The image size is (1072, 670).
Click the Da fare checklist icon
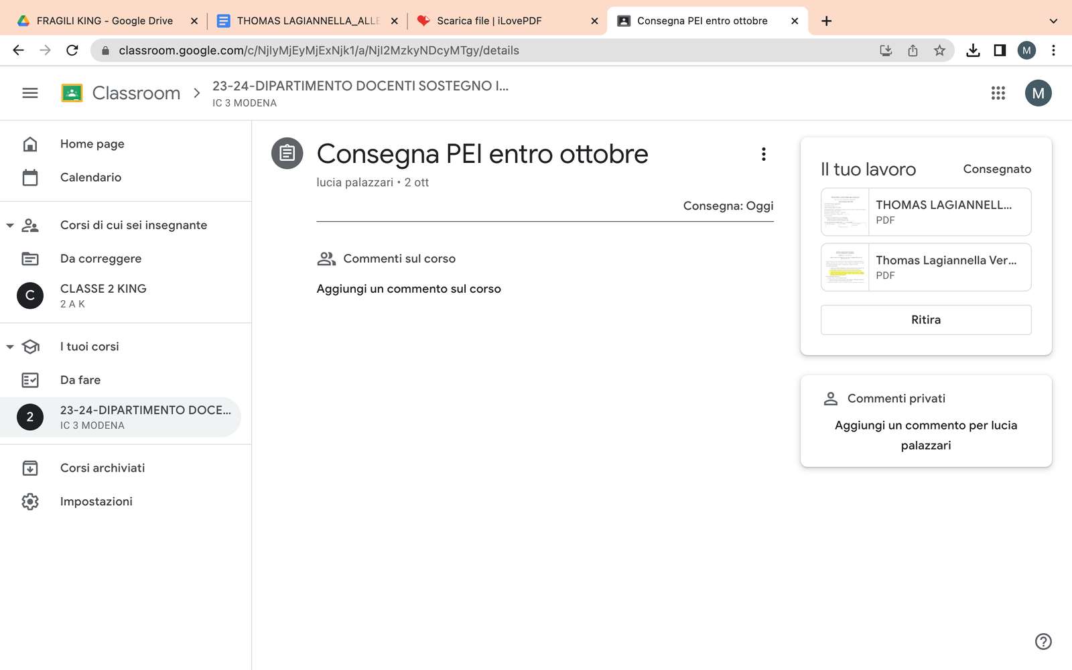point(30,380)
